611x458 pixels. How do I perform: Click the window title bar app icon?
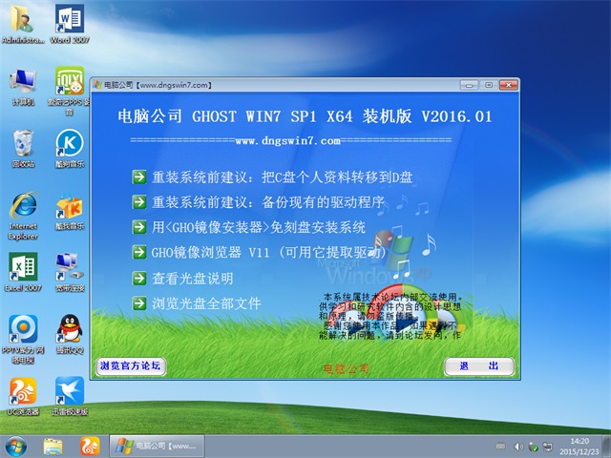(x=97, y=85)
